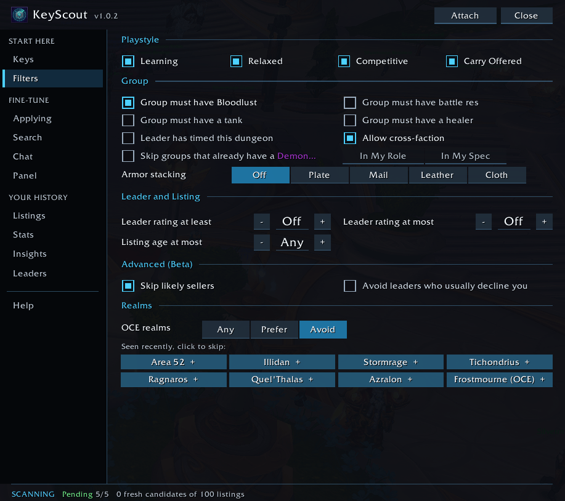The image size is (565, 501).
Task: Skip the Illidan realm
Action: coord(282,362)
